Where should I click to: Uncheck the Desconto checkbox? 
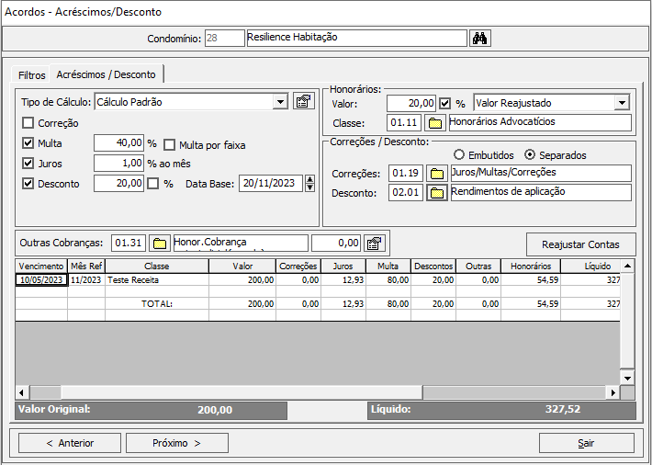[28, 184]
